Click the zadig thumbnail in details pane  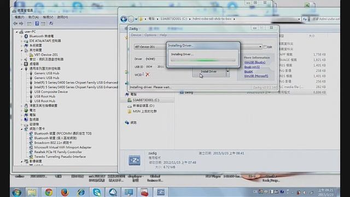tap(135, 160)
